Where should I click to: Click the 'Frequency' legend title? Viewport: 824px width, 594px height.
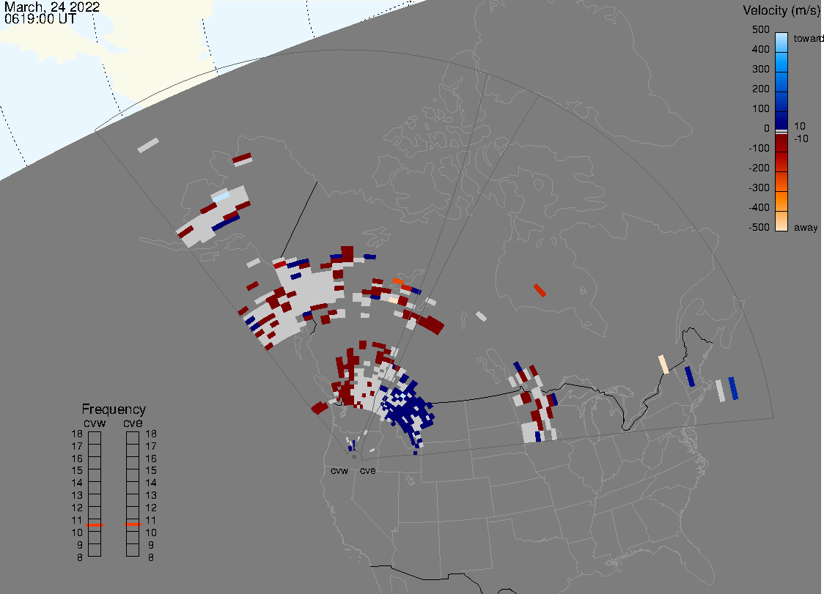coord(114,409)
